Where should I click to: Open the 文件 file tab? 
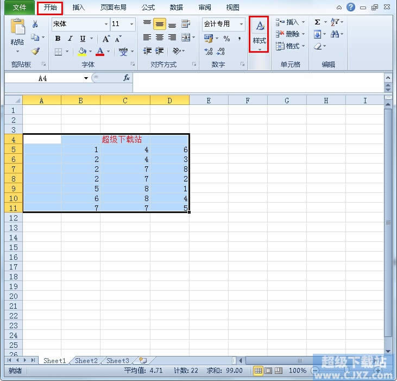click(x=19, y=8)
